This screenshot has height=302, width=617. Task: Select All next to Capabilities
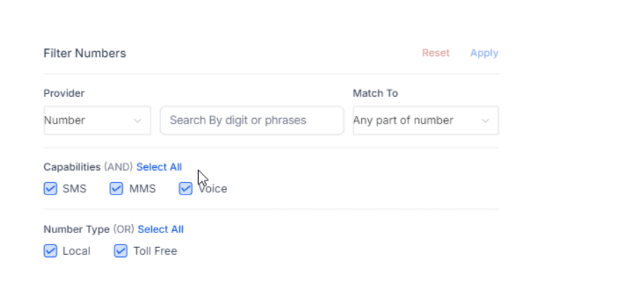(159, 166)
